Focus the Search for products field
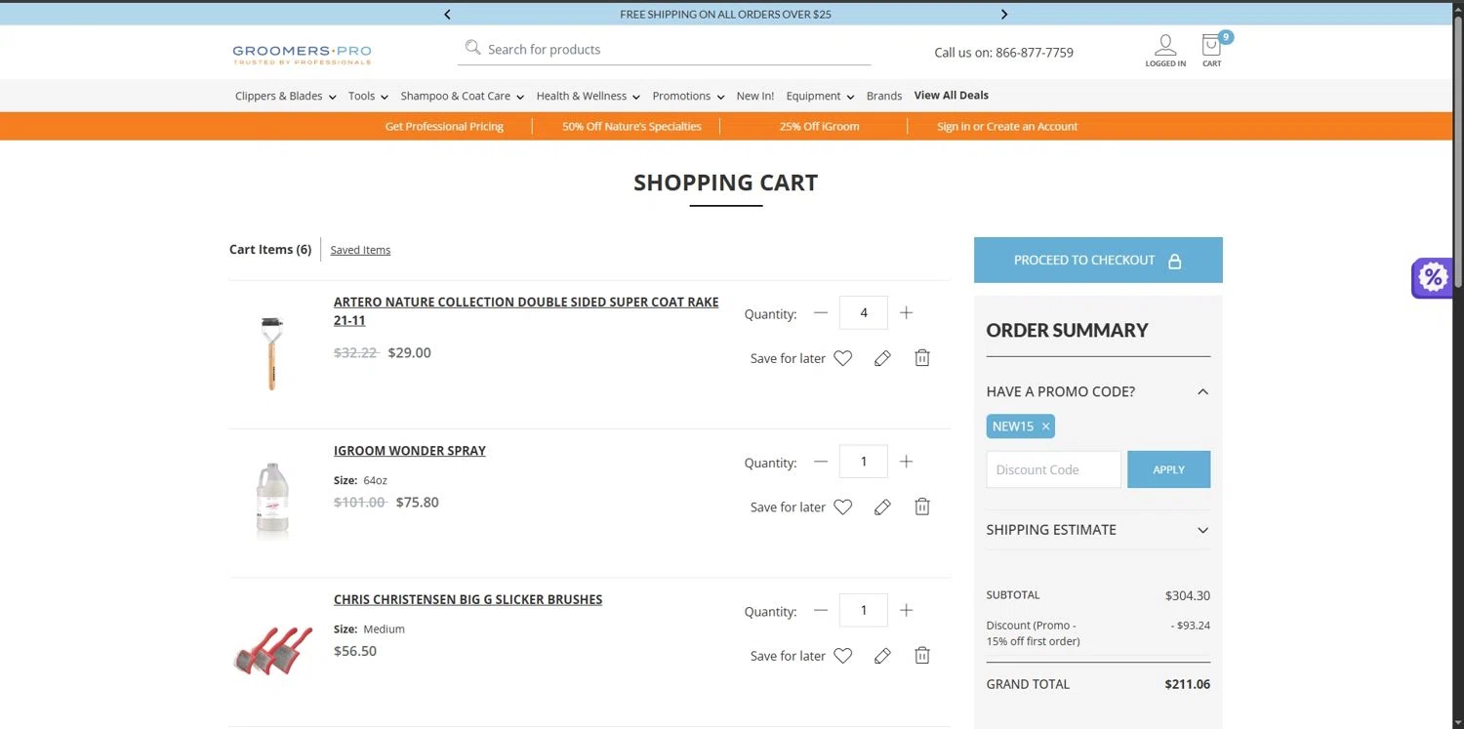The image size is (1464, 729). click(664, 49)
